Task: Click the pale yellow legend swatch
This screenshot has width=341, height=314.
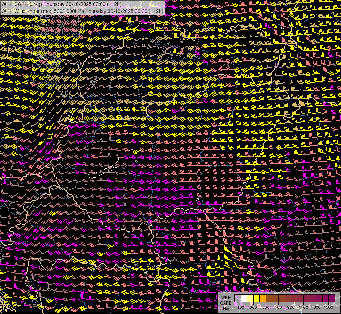Action: [x=250, y=298]
